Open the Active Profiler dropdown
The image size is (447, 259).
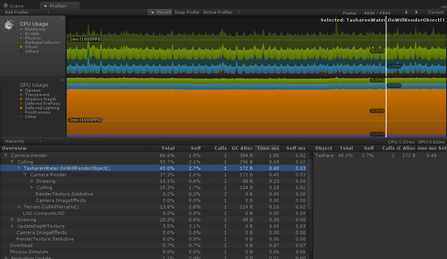(x=221, y=12)
